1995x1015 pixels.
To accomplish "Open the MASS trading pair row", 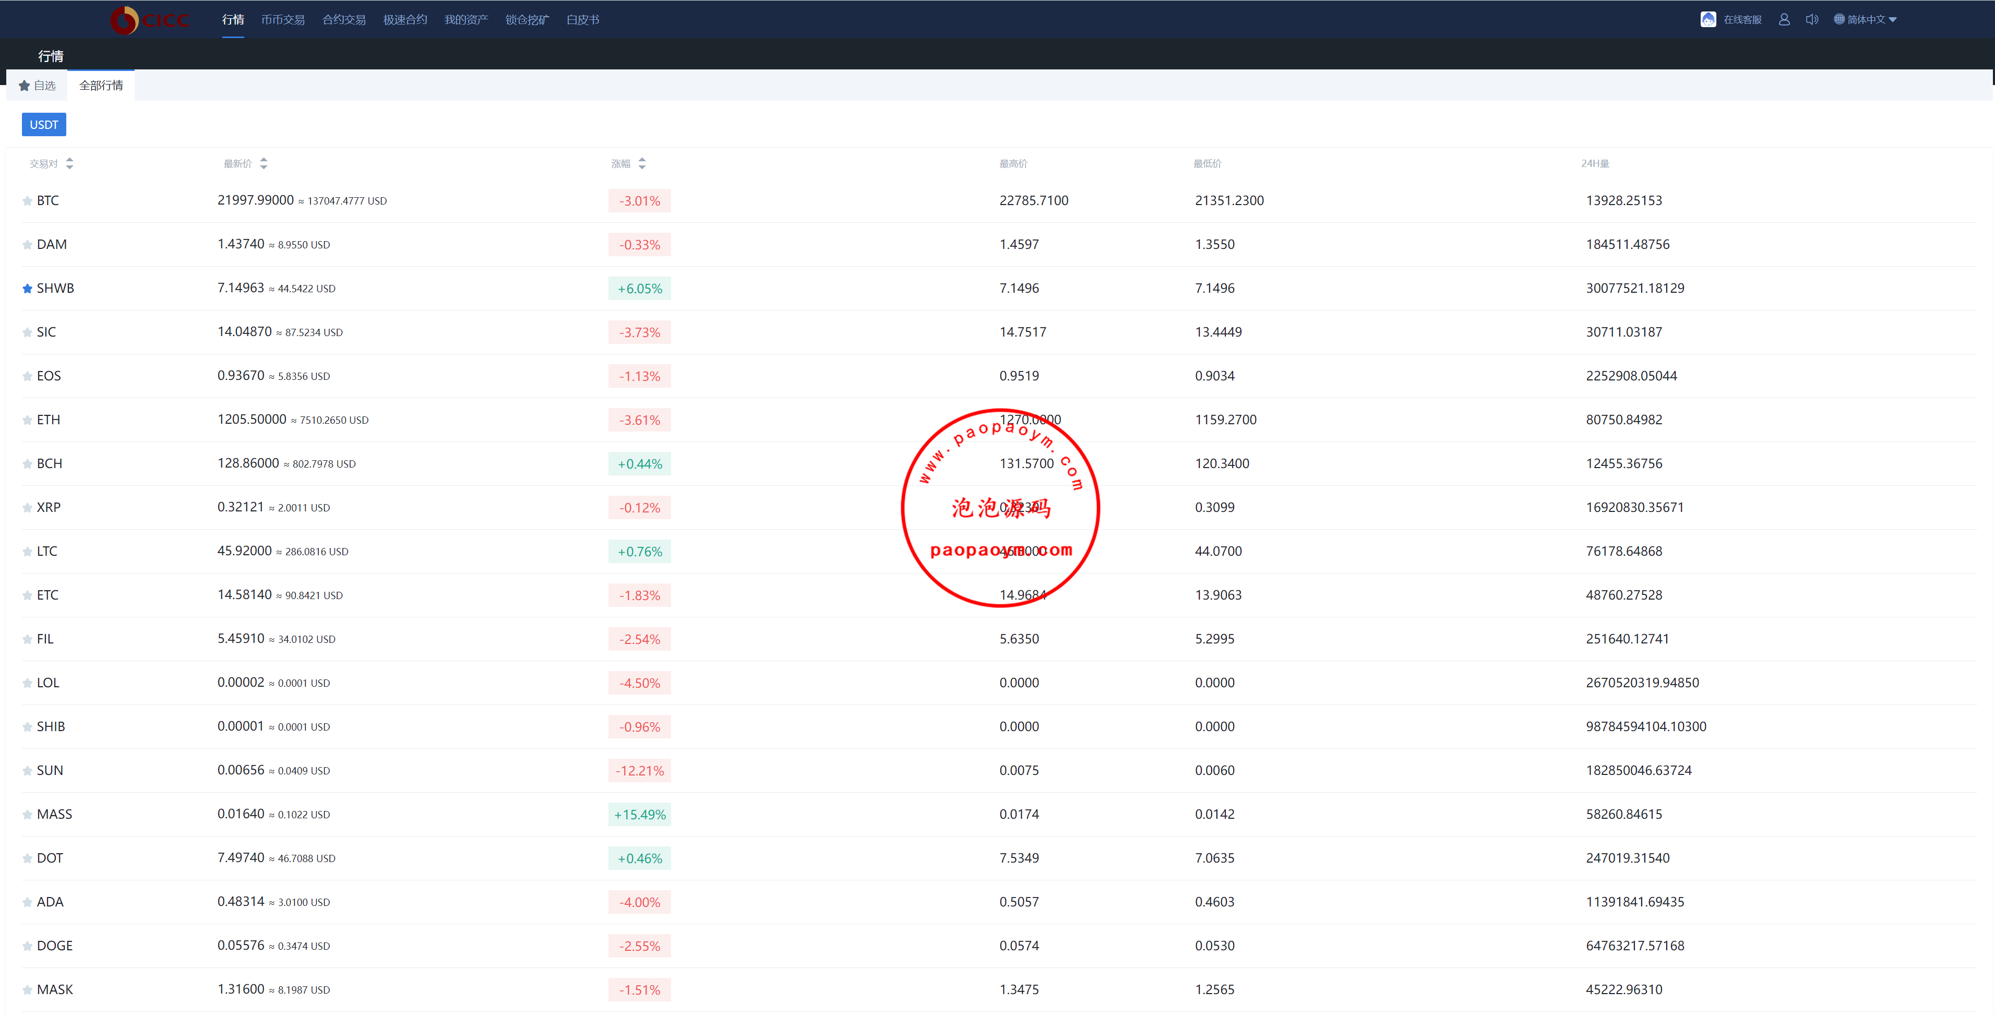I will pyautogui.click(x=54, y=815).
